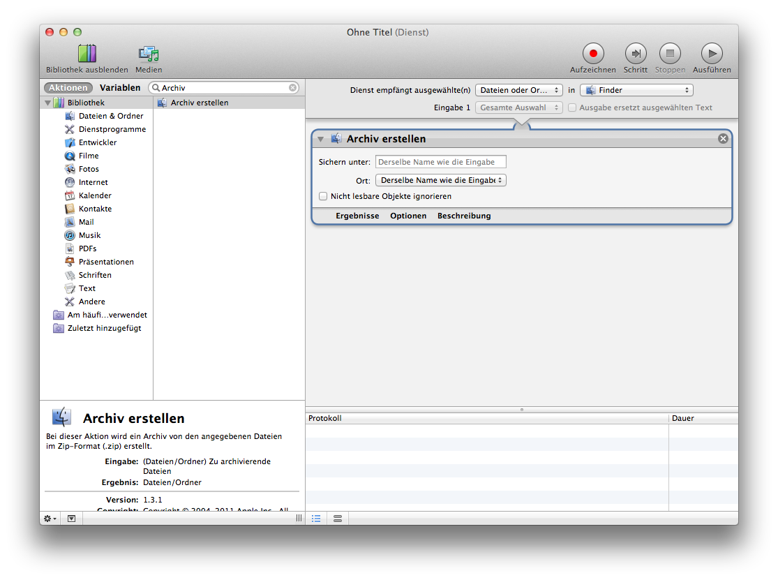Switch to Aktionen tab
778x580 pixels.
pos(68,88)
